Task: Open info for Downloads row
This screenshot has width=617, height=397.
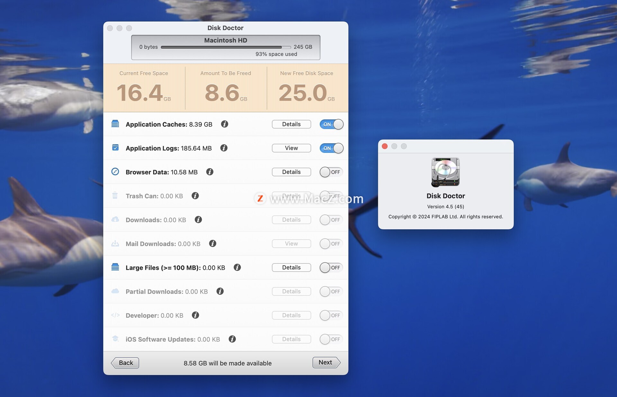Action: click(198, 219)
